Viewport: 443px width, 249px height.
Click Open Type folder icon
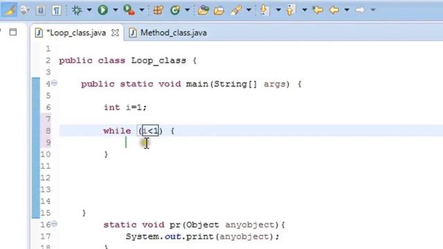point(203,10)
